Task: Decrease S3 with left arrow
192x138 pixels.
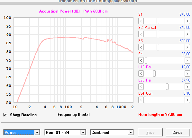Action: tap(141, 47)
